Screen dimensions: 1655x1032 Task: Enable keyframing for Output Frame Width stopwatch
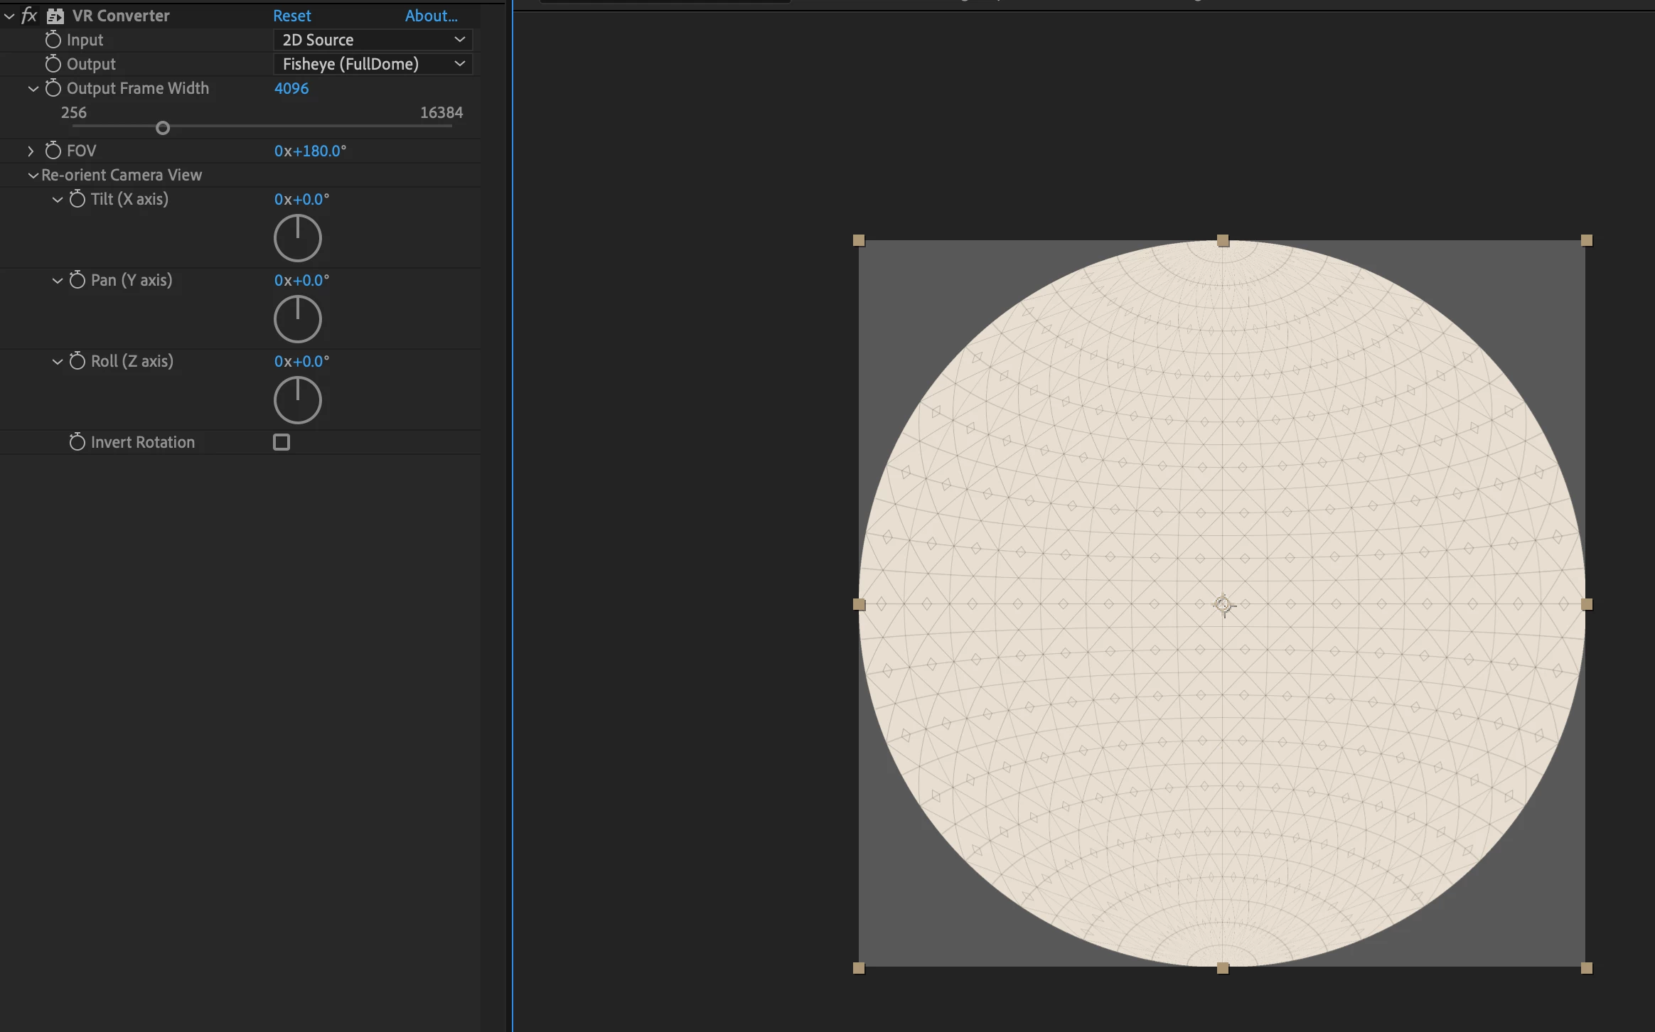coord(53,88)
